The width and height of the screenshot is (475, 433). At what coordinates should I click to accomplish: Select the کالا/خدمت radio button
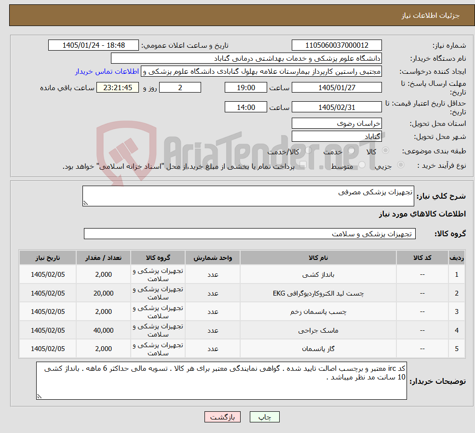tap(308, 150)
